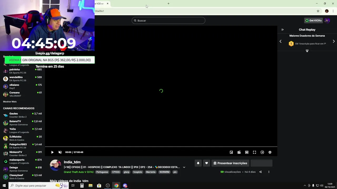Viewport: 337px width, 189px height.
Task: Focus the Buscar search field
Action: pyautogui.click(x=168, y=20)
